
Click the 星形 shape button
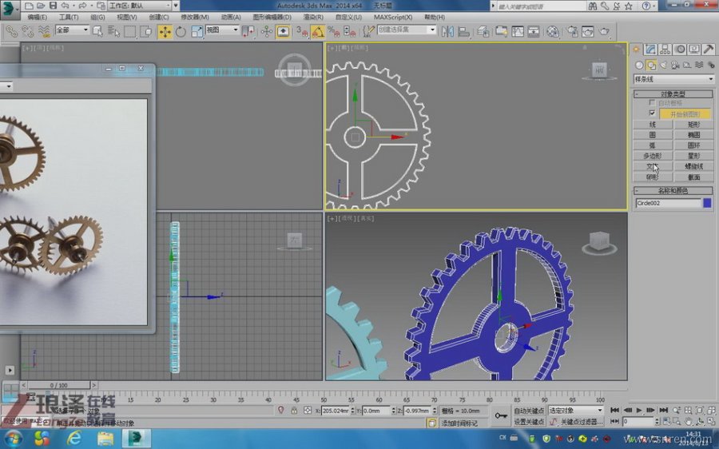click(x=693, y=156)
